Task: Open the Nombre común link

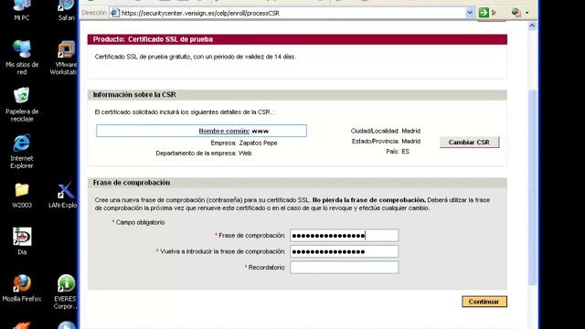Action: click(x=224, y=131)
